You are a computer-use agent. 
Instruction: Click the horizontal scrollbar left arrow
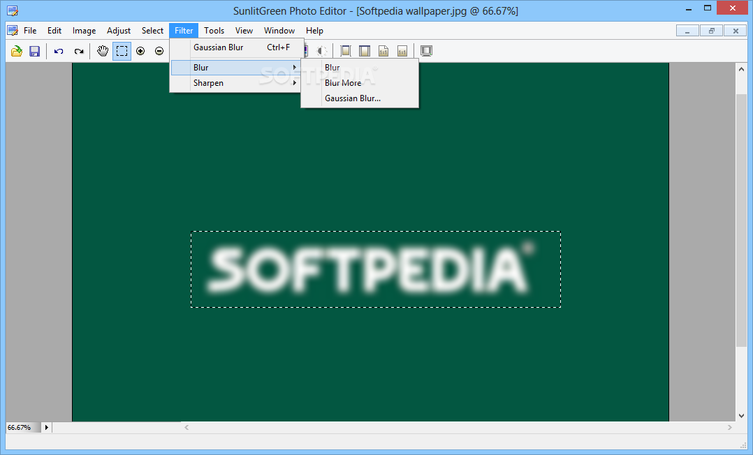187,427
